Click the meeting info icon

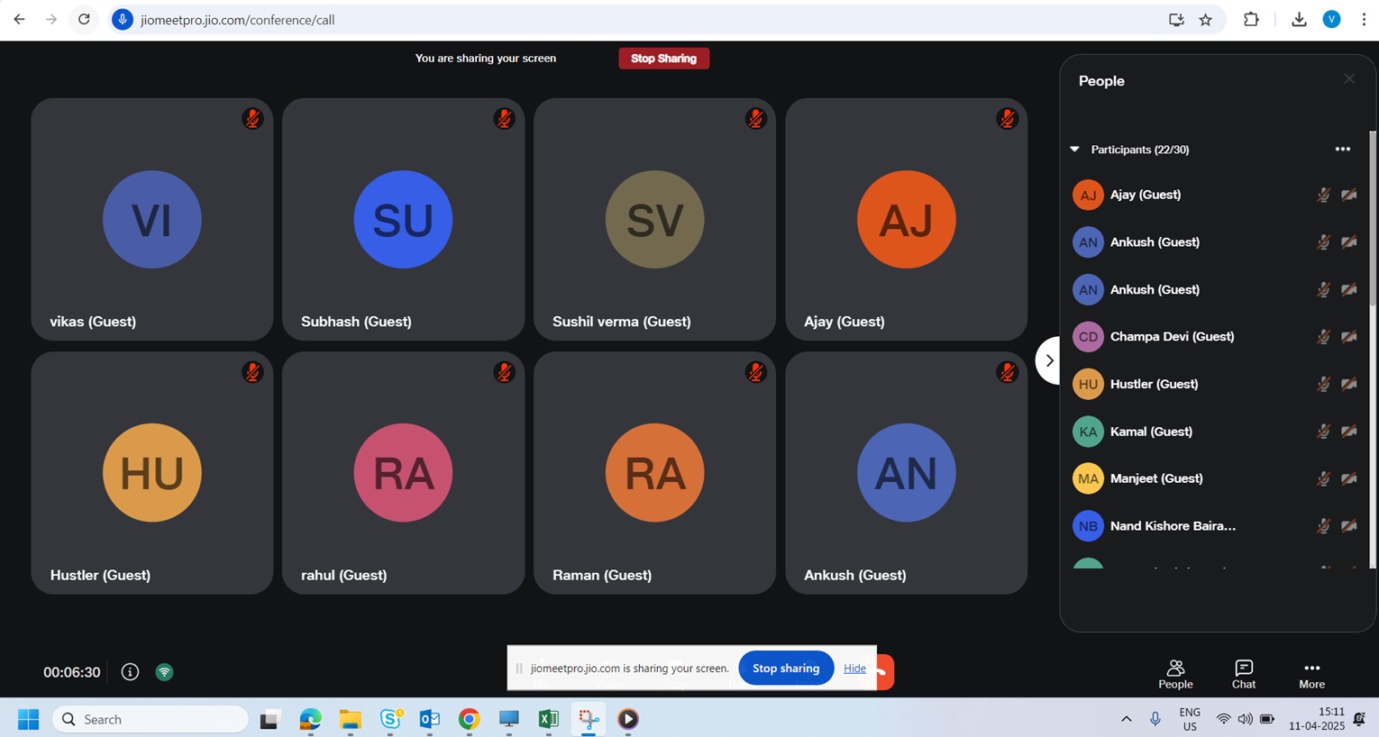[x=130, y=672]
